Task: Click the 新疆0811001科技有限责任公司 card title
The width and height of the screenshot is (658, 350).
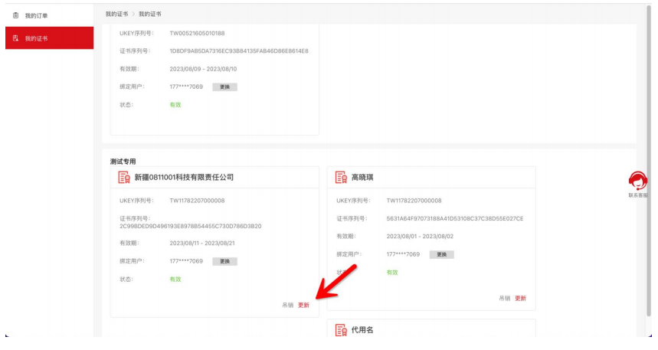Action: click(184, 177)
